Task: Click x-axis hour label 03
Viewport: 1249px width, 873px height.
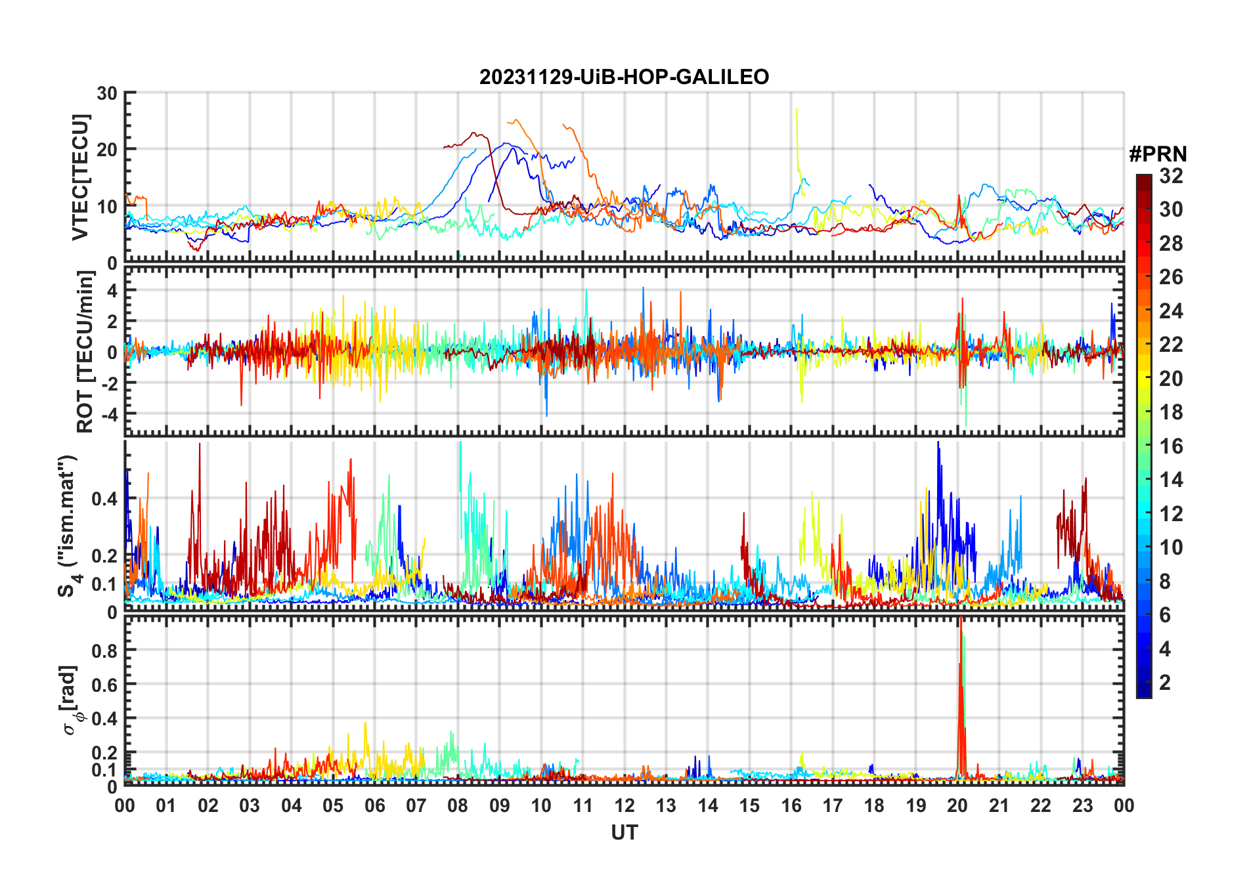Action: click(x=250, y=805)
